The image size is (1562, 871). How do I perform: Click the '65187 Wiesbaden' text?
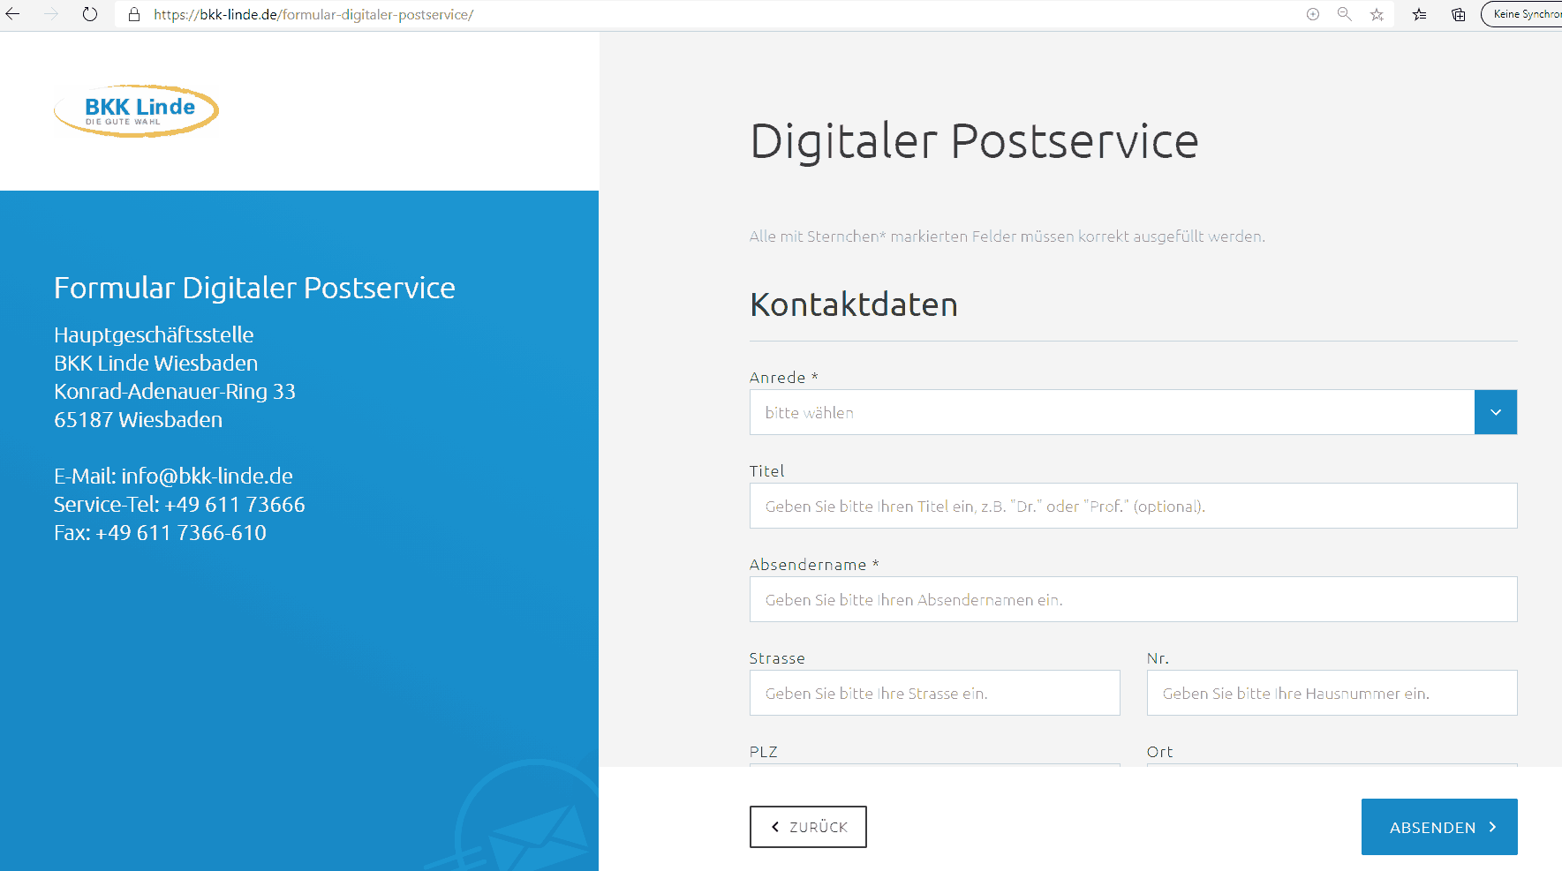point(139,420)
